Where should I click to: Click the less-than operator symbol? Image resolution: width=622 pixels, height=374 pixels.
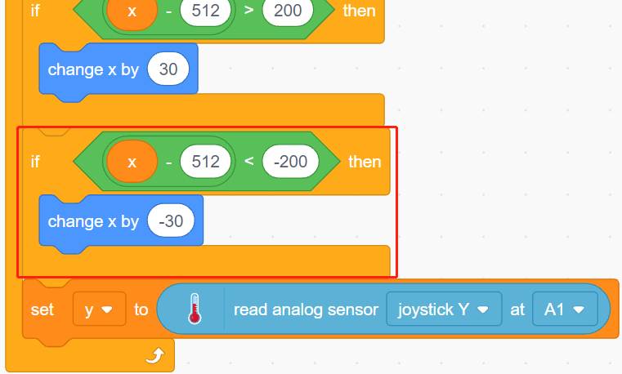point(248,161)
